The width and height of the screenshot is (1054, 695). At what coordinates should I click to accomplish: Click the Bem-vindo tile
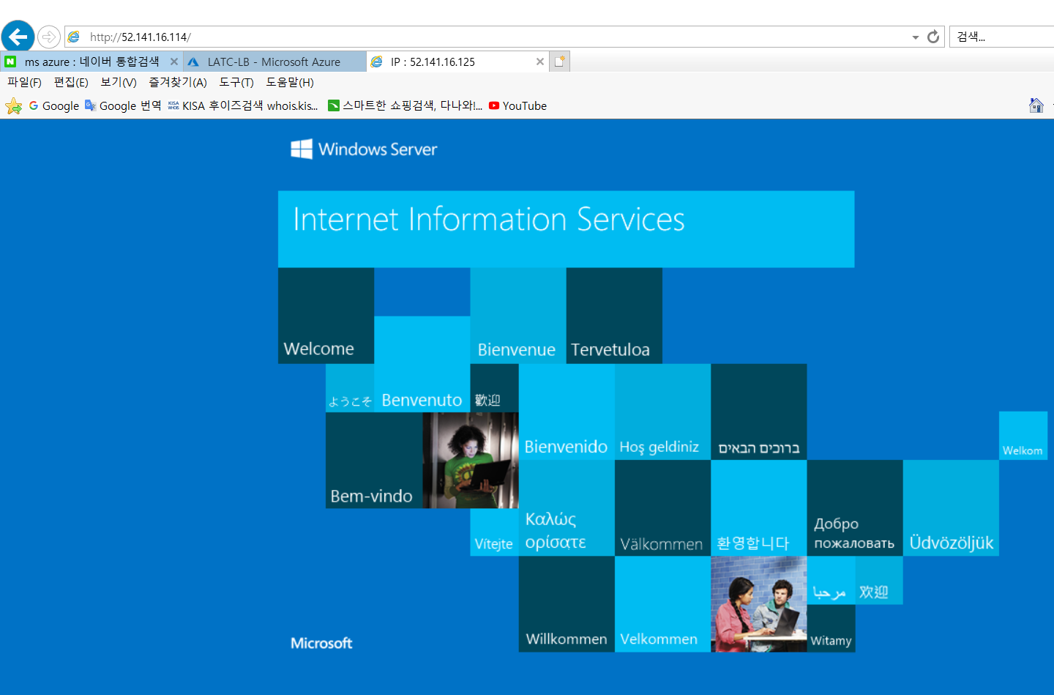click(x=374, y=460)
